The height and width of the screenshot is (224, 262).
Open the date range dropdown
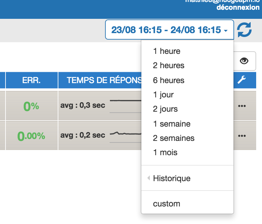click(169, 30)
